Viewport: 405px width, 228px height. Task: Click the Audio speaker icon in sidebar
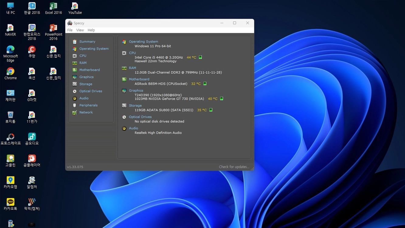pyautogui.click(x=74, y=98)
